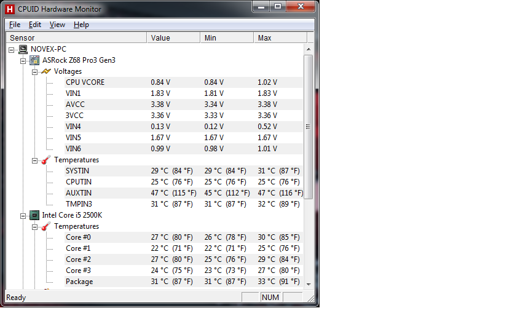Click the Intel Core i5 2500K chip icon
531x332 pixels.
(x=34, y=215)
